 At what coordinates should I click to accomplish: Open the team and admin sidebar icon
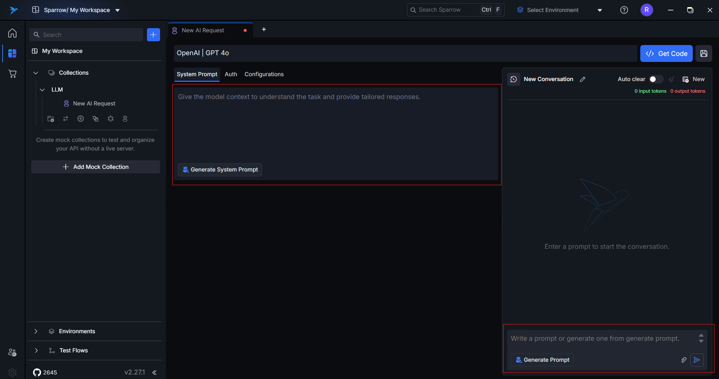point(12,352)
